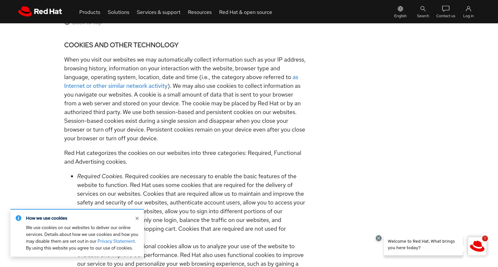
Task: Click 'Required Cookies.' italic text
Action: coord(100,176)
